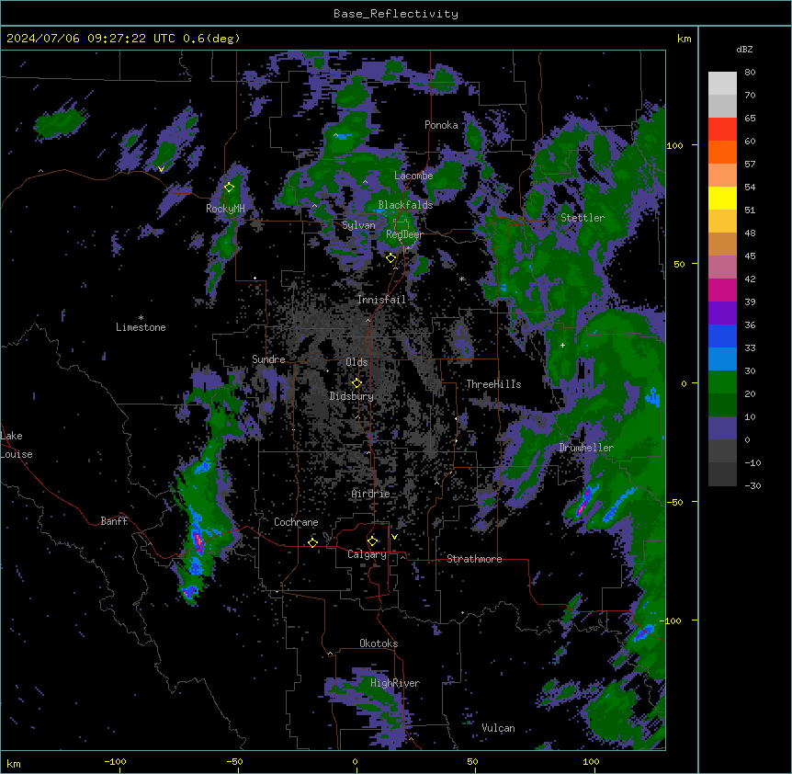This screenshot has width=792, height=774.
Task: Click the Sylvan label on the map
Action: pos(358,225)
